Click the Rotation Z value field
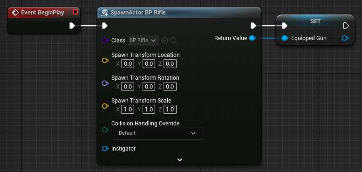 [x=170, y=87]
